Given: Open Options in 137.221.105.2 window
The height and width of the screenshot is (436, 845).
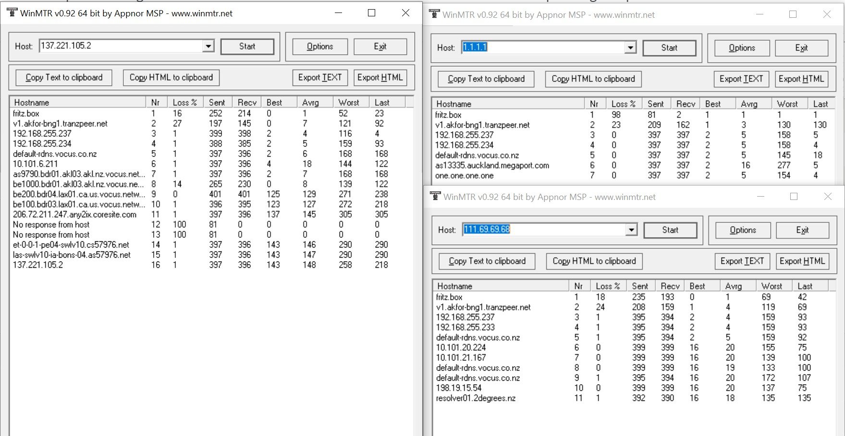Looking at the screenshot, I should click(320, 47).
